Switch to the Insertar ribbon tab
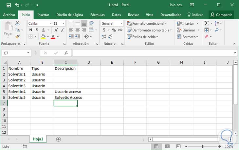 click(x=43, y=15)
